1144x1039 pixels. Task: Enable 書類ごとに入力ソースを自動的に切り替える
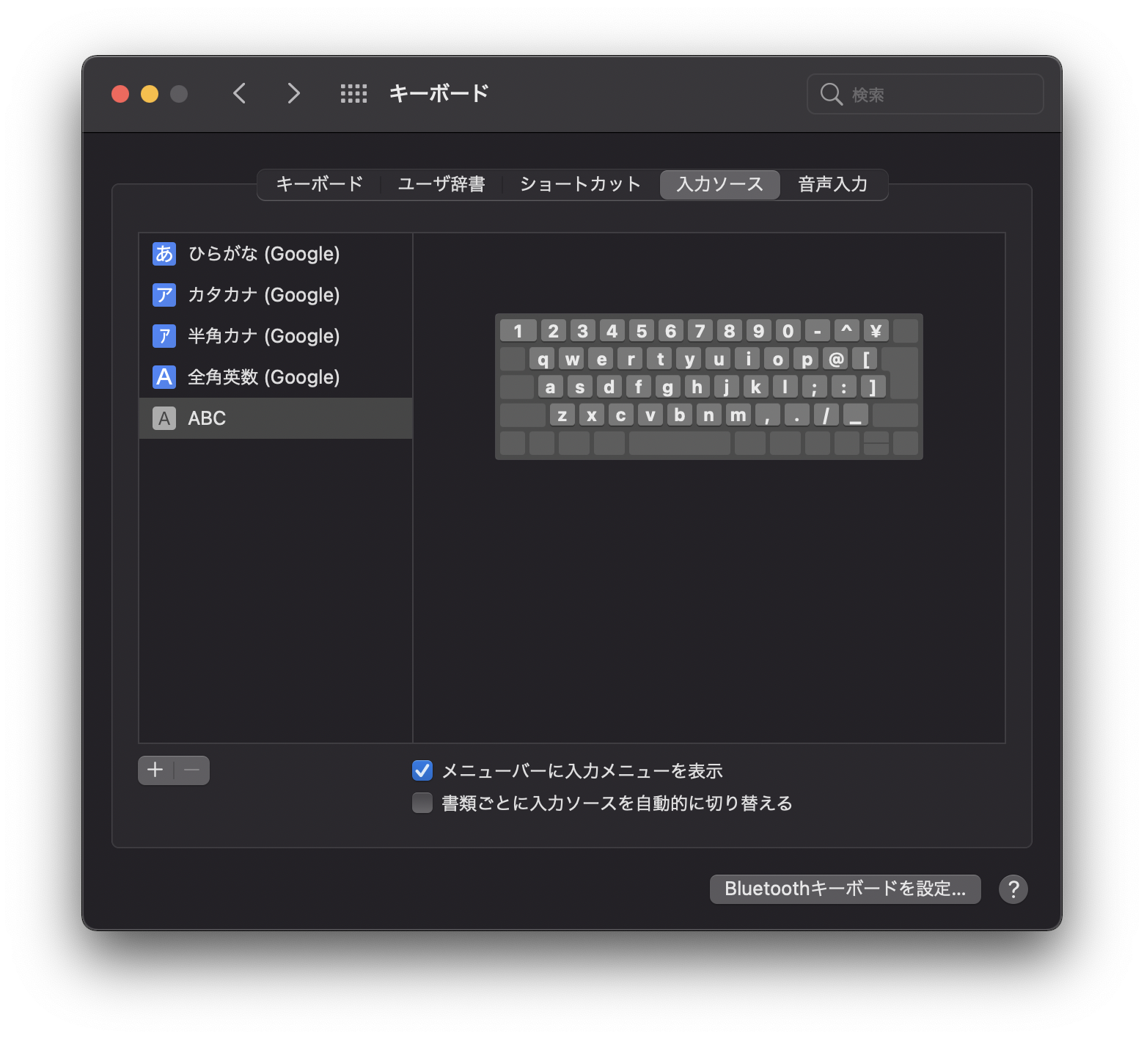pyautogui.click(x=422, y=803)
